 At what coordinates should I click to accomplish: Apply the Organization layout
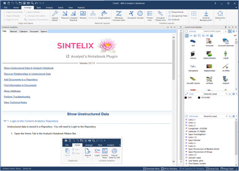point(104,15)
